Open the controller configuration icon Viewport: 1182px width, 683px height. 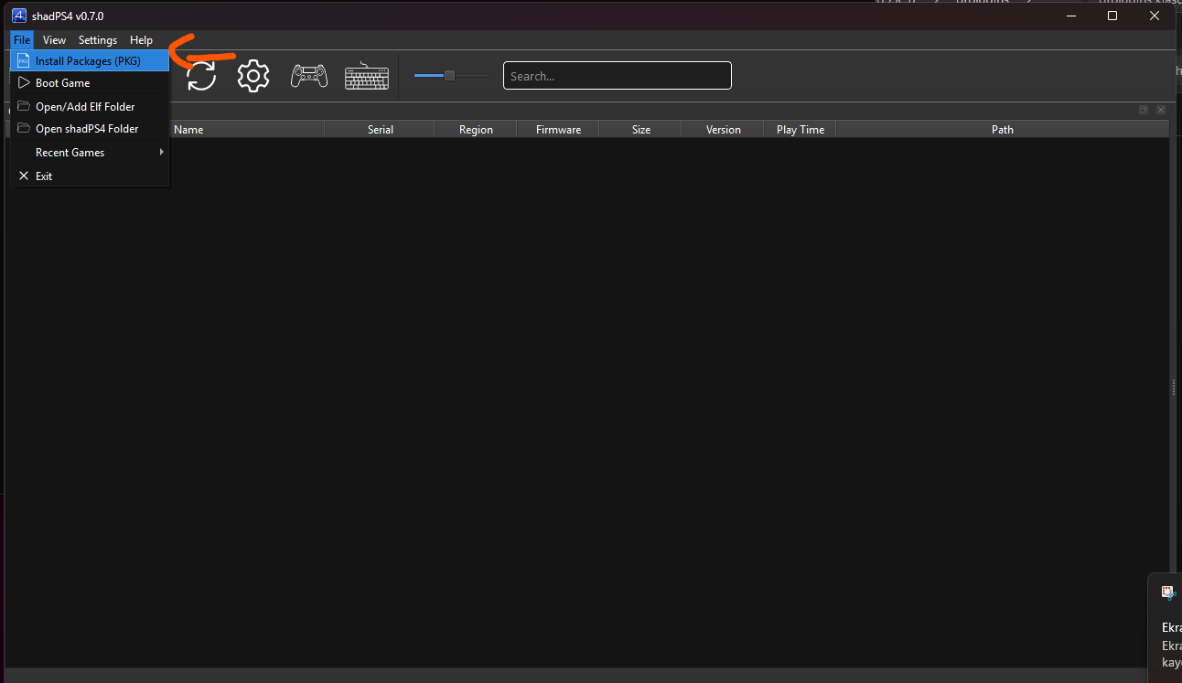click(x=309, y=76)
